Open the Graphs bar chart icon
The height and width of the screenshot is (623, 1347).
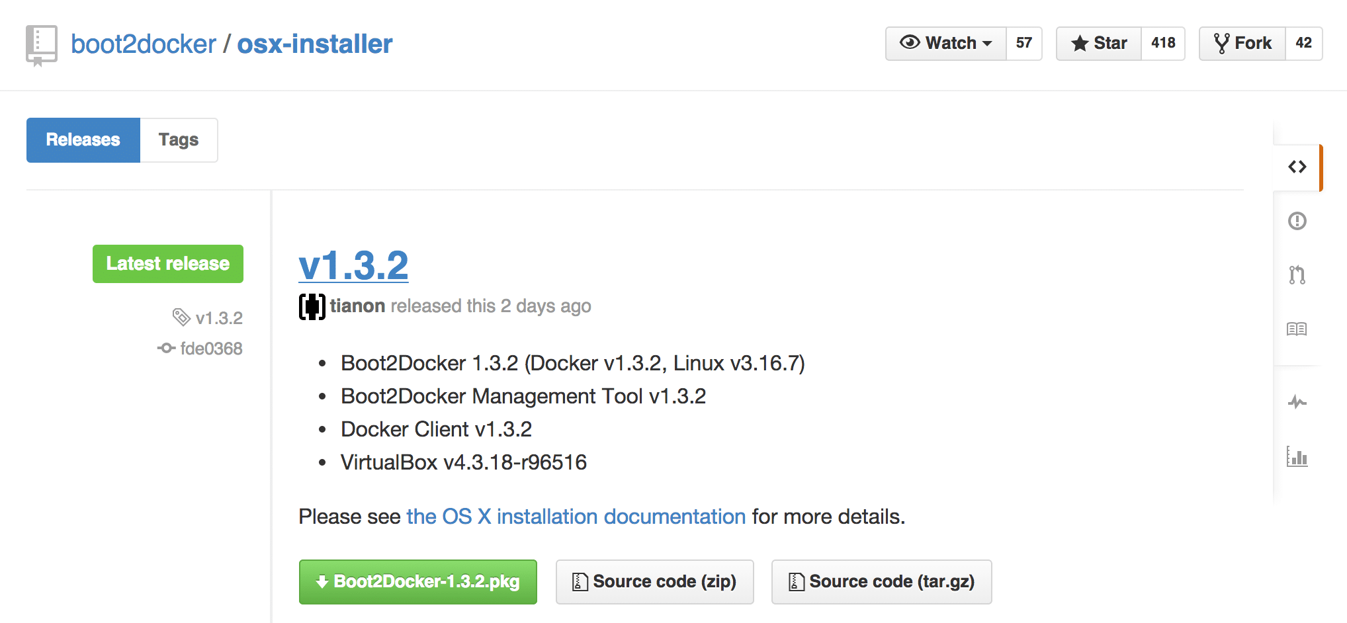[x=1297, y=456]
